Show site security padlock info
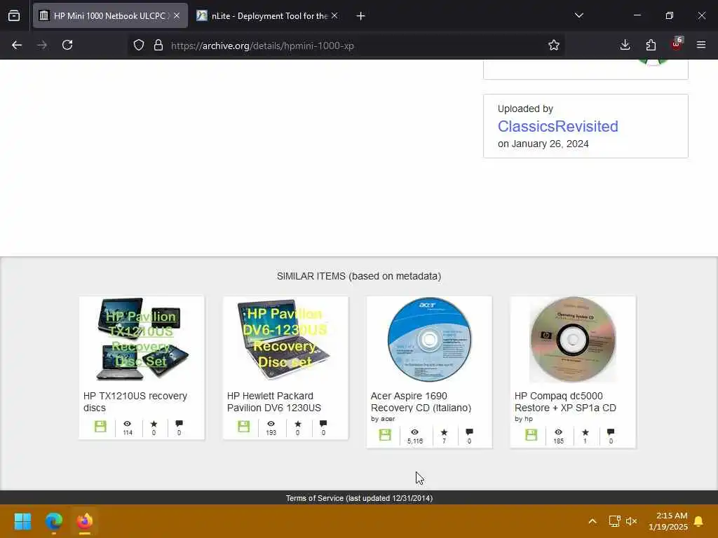 [158, 45]
